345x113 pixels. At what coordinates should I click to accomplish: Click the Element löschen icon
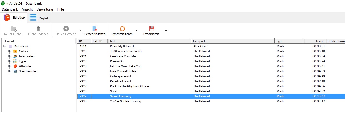coord(95,29)
